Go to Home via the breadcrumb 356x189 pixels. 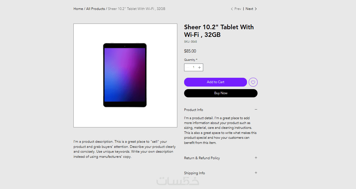(x=78, y=9)
